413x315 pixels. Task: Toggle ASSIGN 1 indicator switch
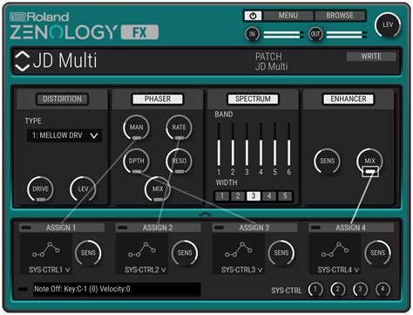pos(26,228)
